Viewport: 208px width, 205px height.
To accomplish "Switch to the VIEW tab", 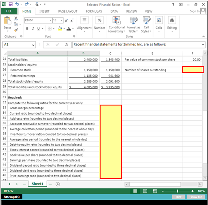I will [x=148, y=11].
